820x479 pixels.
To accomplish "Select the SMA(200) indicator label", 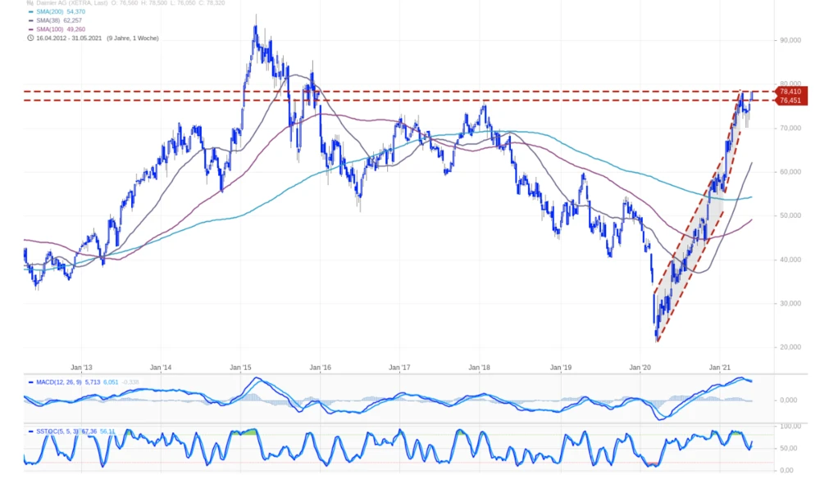I will (48, 12).
